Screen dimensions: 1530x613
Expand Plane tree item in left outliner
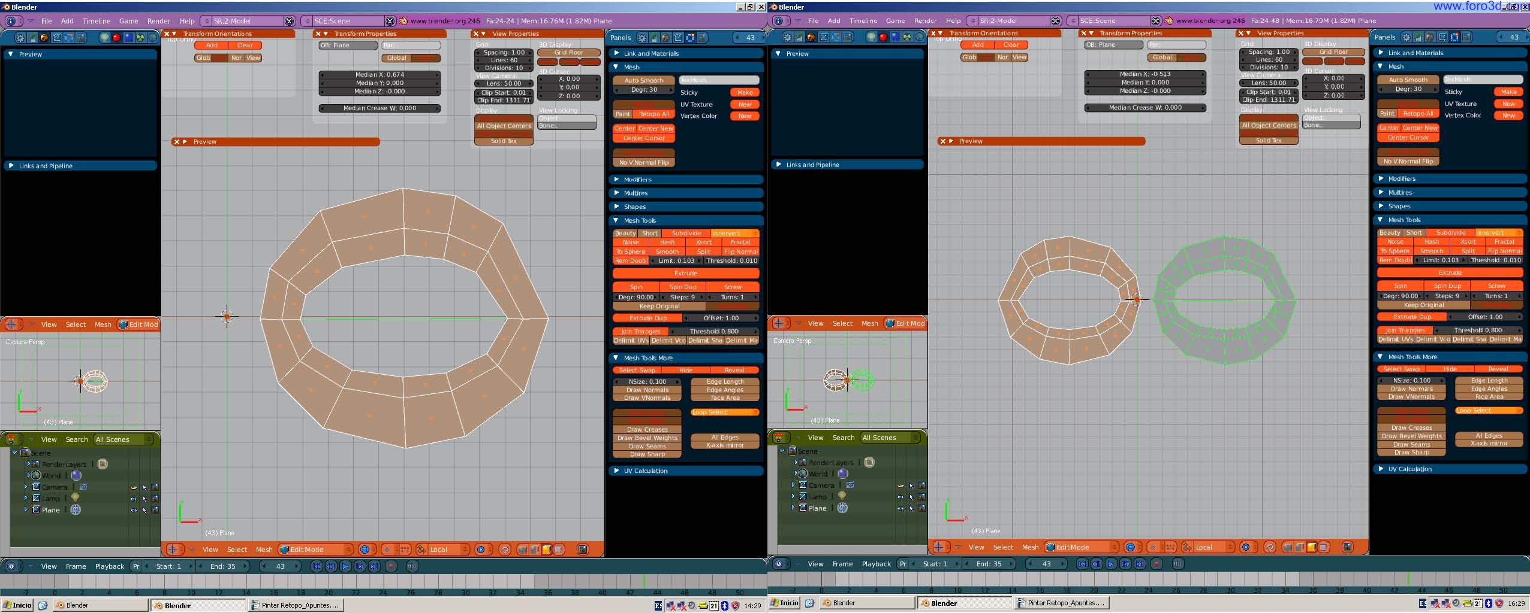(x=26, y=509)
